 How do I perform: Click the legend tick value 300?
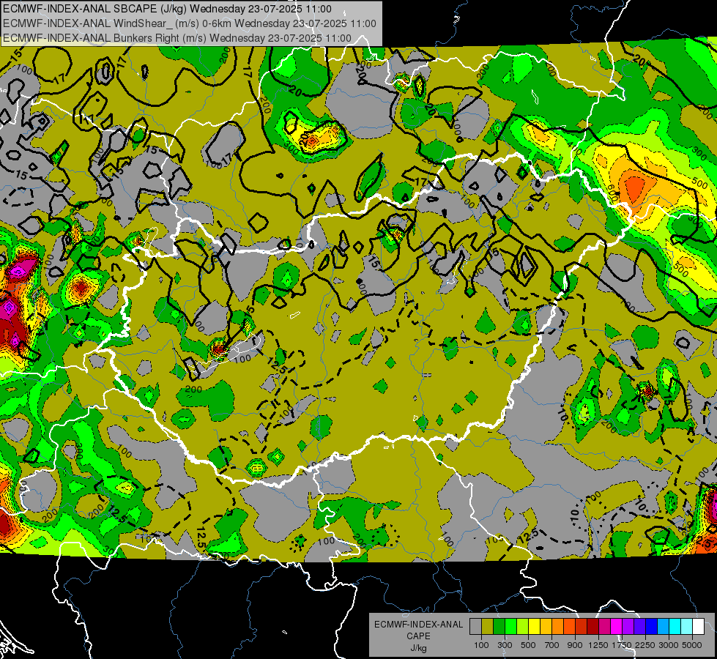coord(505,645)
